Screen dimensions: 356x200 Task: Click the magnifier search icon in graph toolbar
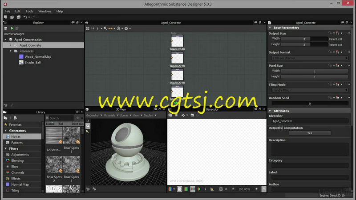105,28
